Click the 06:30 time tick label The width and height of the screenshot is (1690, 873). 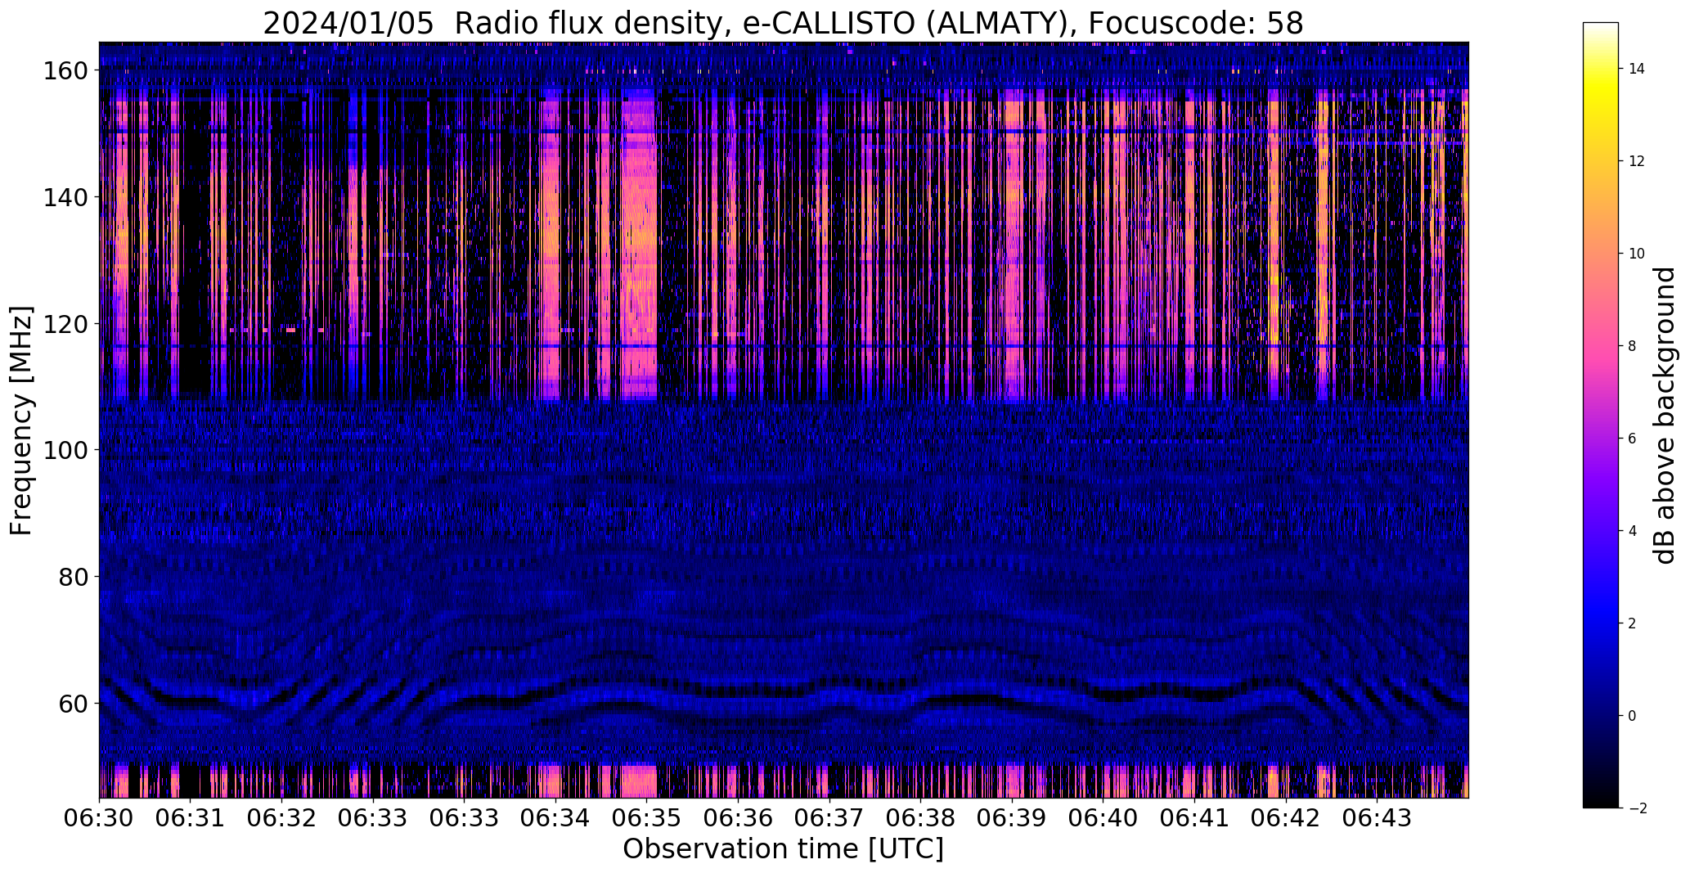tap(100, 819)
